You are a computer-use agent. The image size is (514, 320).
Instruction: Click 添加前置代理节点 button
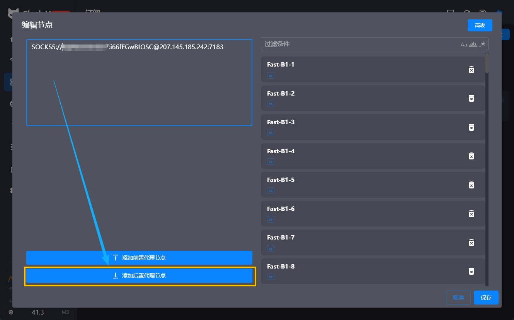pyautogui.click(x=139, y=258)
